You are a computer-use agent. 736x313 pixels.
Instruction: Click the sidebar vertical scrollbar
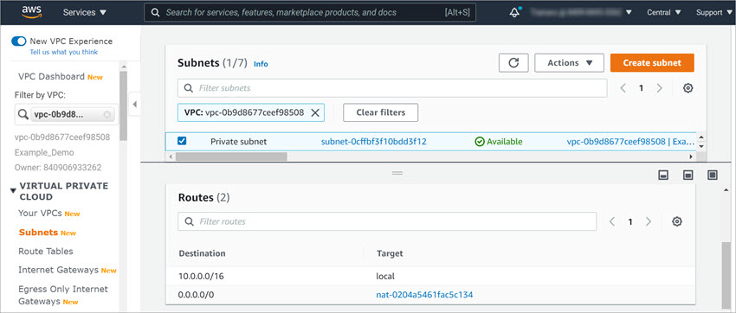click(123, 105)
